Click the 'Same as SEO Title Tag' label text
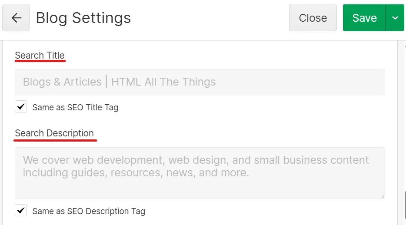 75,107
